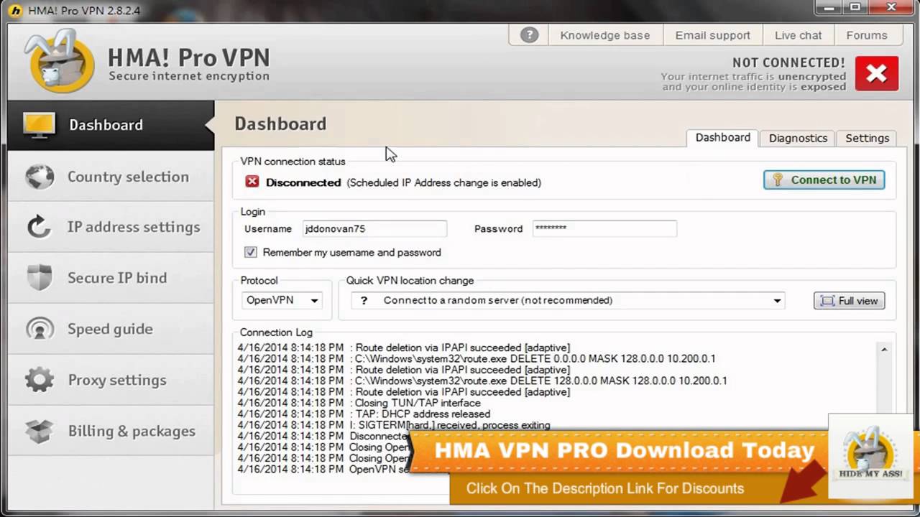Start a Live chat
This screenshot has height=517, width=920.
point(798,35)
